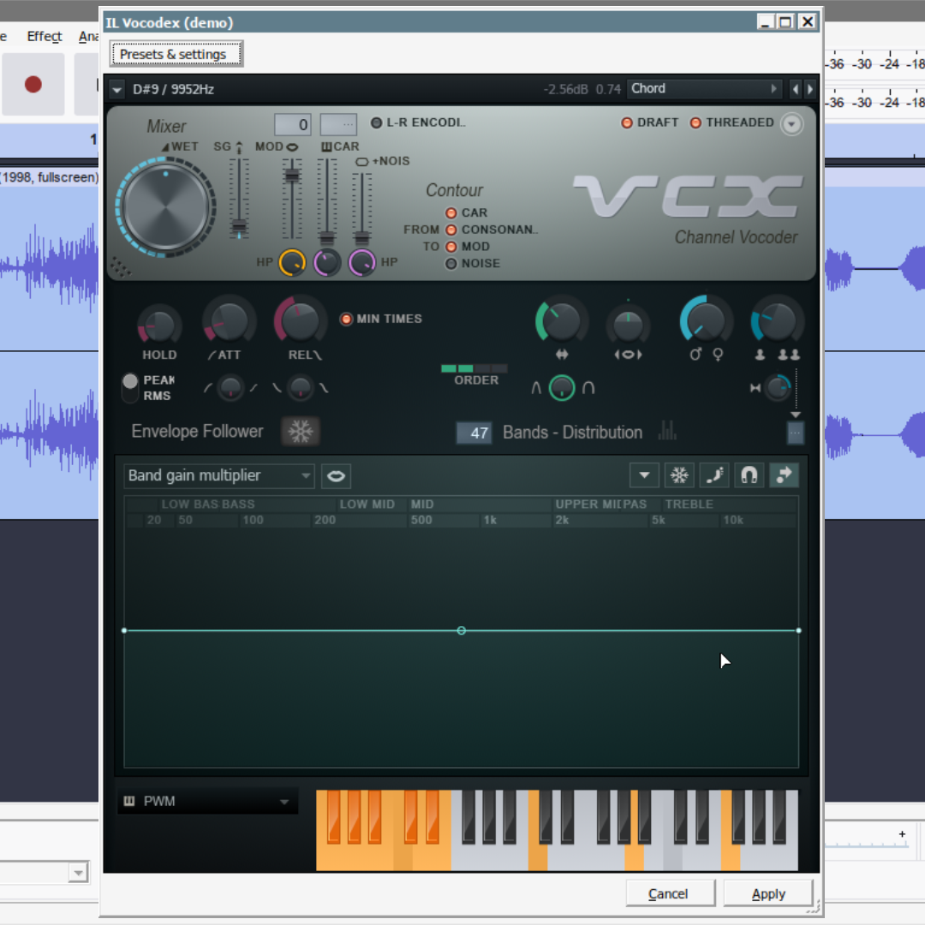This screenshot has height=925, width=925.
Task: Toggle the magnet snap icon in envelope toolbar
Action: click(749, 475)
